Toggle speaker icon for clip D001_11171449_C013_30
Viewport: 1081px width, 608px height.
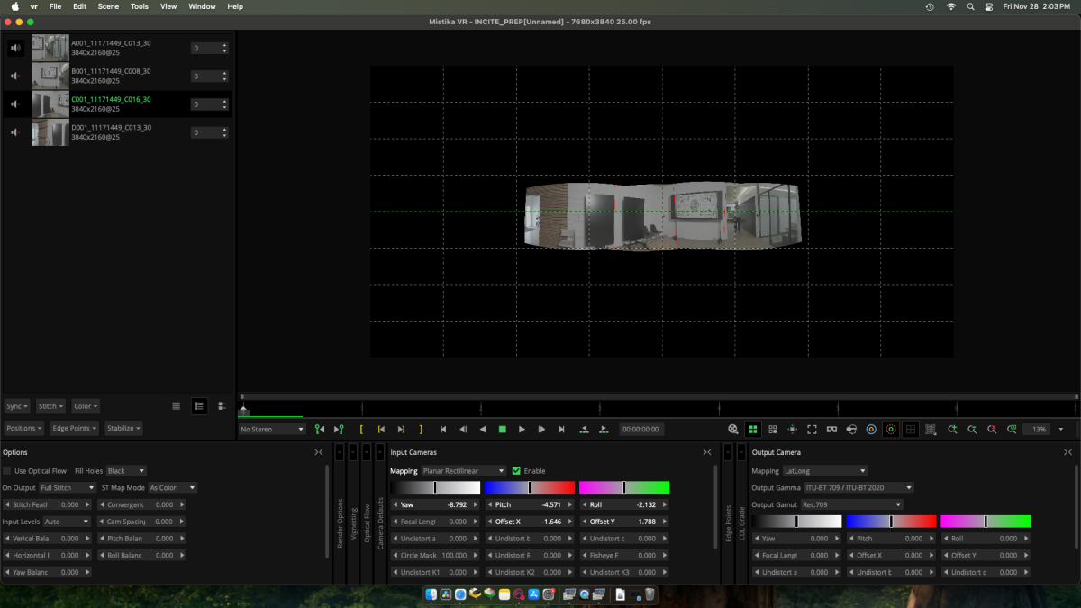pos(16,132)
